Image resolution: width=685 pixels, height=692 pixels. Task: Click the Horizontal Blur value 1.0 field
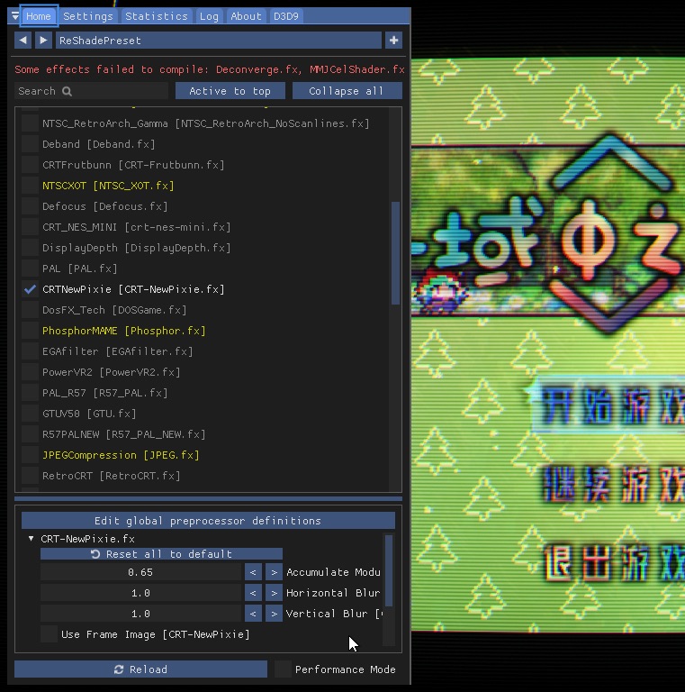[140, 593]
